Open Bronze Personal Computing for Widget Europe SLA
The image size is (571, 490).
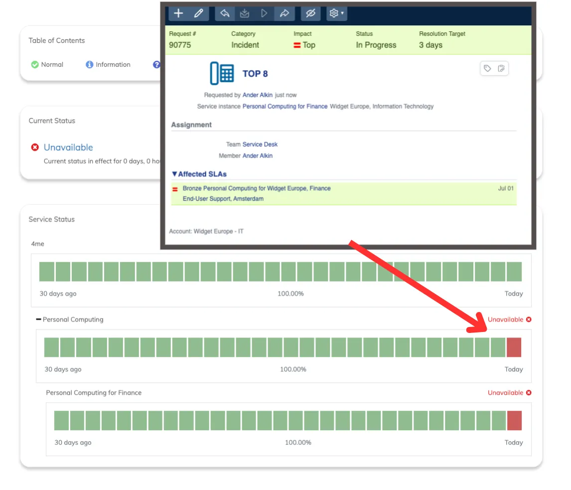click(x=257, y=188)
